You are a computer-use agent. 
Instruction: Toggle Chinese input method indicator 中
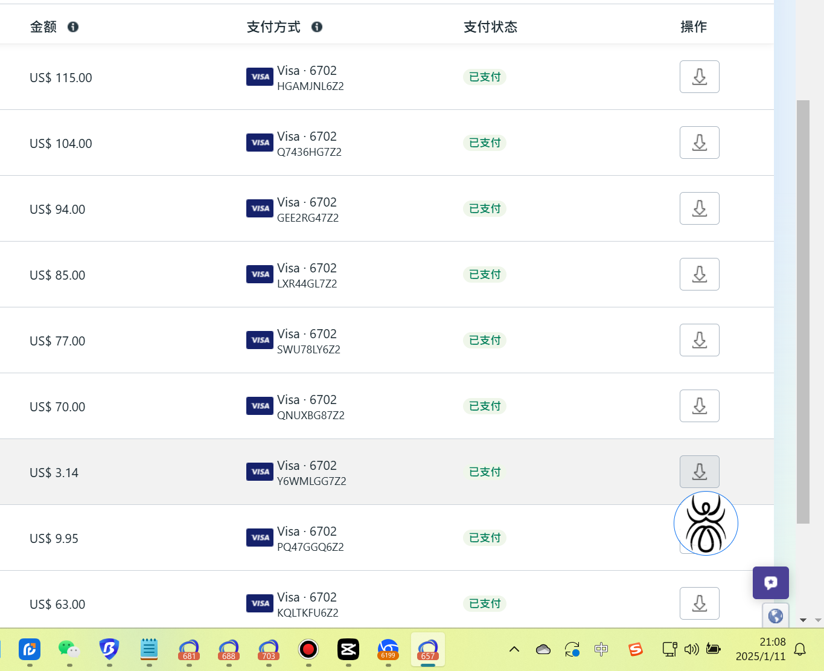(601, 649)
